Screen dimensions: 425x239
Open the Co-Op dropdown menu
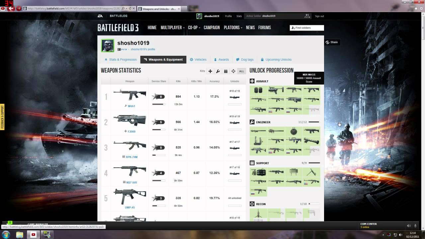click(x=194, y=28)
